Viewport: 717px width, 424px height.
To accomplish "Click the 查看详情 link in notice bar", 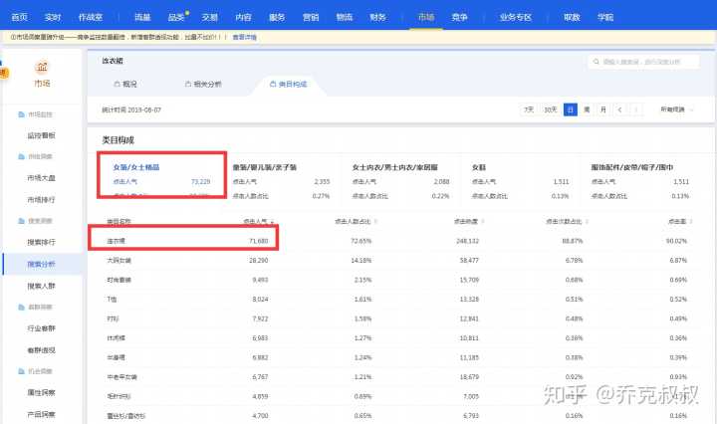I will (245, 37).
